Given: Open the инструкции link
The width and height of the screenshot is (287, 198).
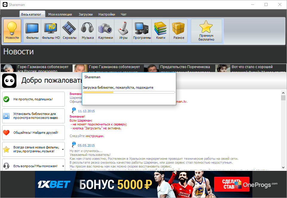Looking at the screenshot, I should [x=94, y=136].
